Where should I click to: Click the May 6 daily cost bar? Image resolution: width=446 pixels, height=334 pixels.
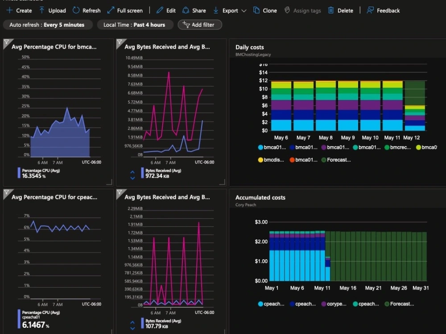(281, 106)
